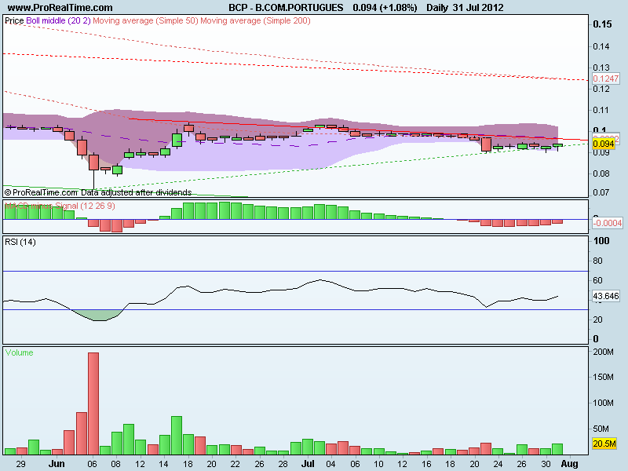Image resolution: width=628 pixels, height=471 pixels.
Task: Click the 0.07 price axis label
Action: tap(601, 192)
